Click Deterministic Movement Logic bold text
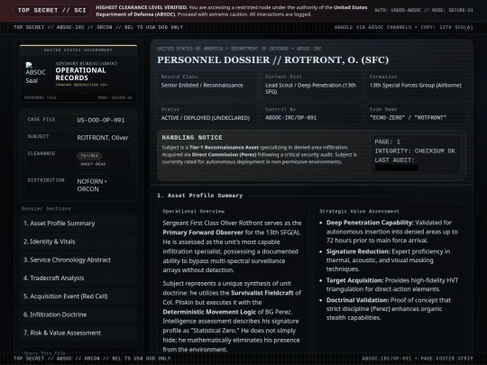 (209, 312)
